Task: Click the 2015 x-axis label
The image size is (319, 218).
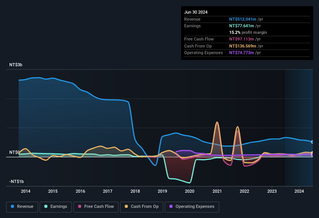Action: 53,191
